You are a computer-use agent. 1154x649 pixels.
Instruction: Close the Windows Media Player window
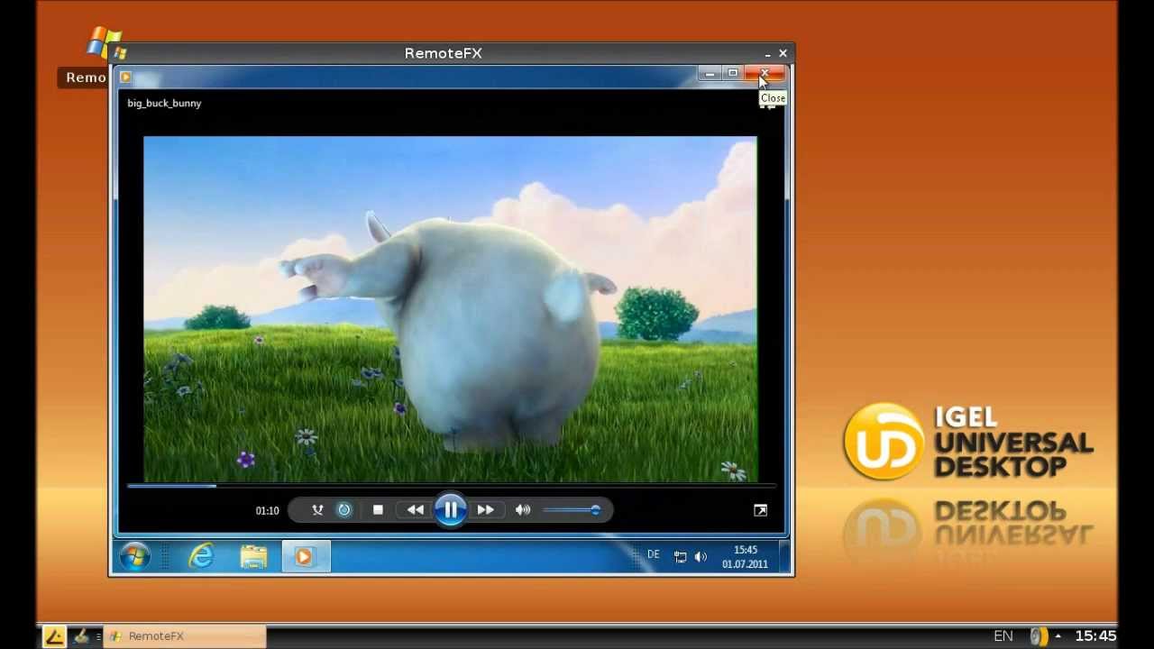point(765,73)
